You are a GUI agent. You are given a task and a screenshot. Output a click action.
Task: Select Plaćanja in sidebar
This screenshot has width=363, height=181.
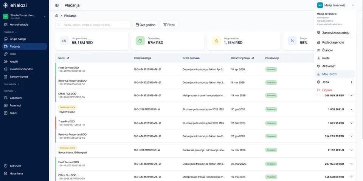click(x=25, y=46)
